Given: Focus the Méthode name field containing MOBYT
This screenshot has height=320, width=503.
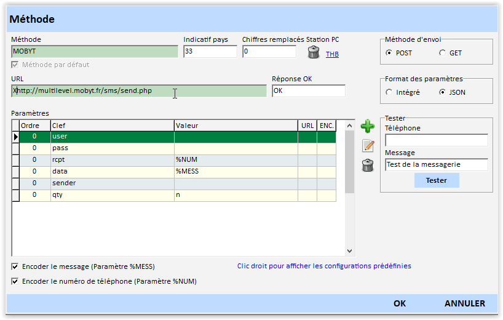Looking at the screenshot, I should [95, 52].
